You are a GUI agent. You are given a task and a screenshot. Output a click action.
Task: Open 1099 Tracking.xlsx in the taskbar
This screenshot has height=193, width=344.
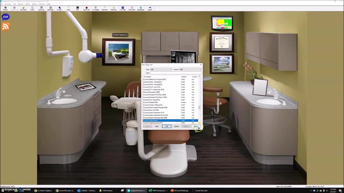(158, 191)
